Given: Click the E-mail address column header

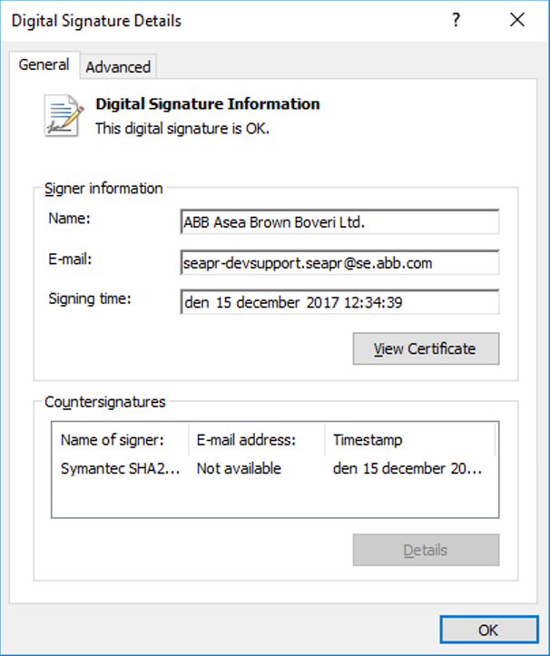Looking at the screenshot, I should pos(257,440).
